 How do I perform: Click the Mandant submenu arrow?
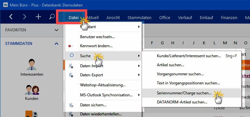click(x=139, y=27)
